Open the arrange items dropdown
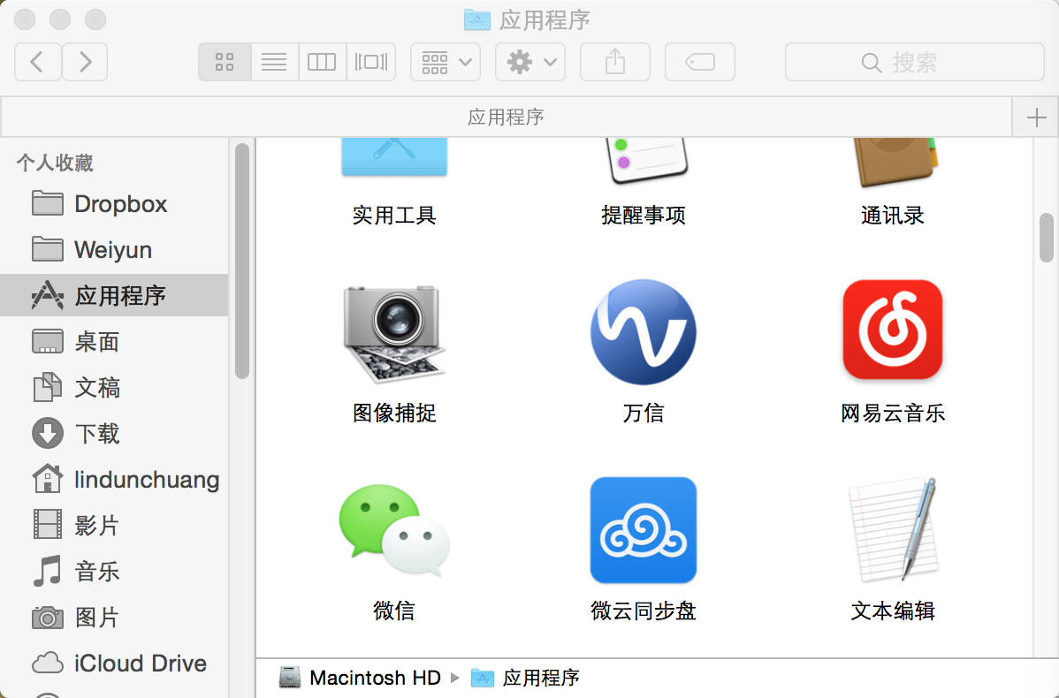 pyautogui.click(x=446, y=62)
